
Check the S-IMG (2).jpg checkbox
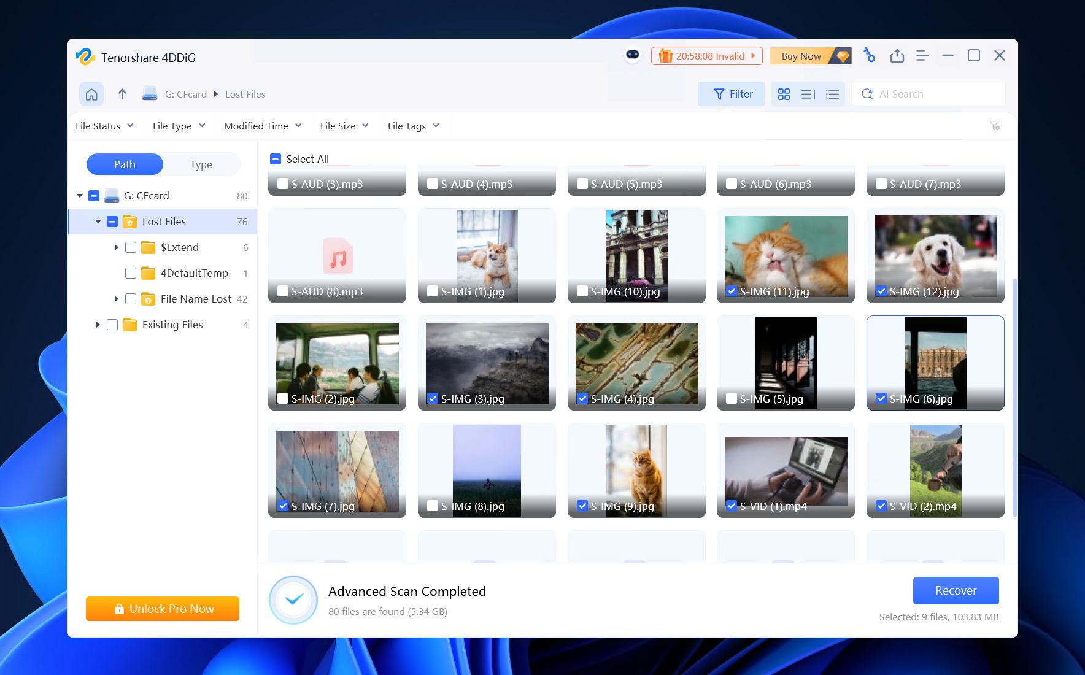tap(283, 399)
